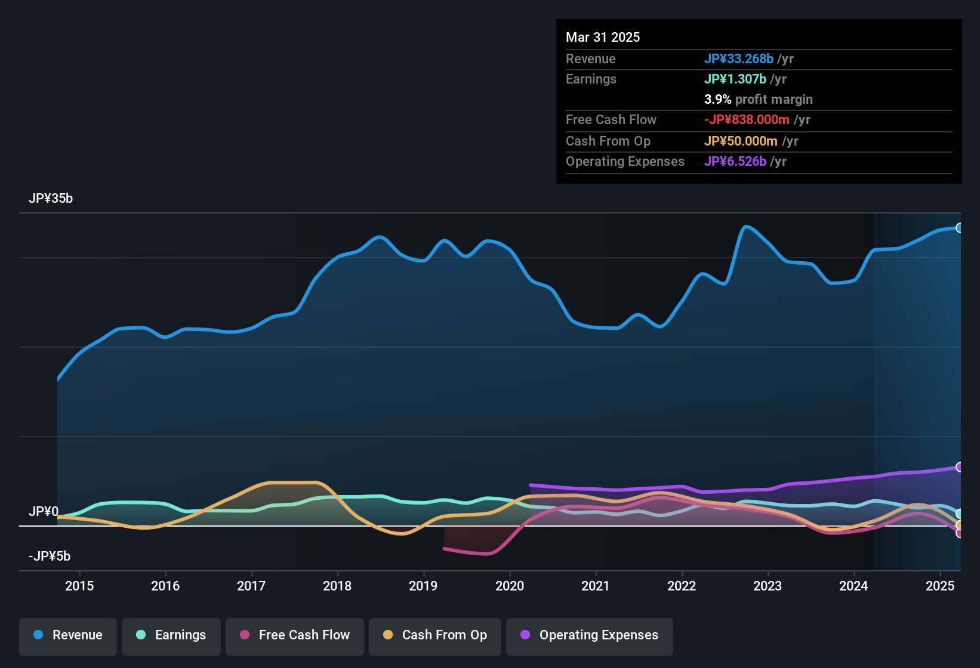
Task: Click the JP¥35b y-axis label
Action: (51, 199)
